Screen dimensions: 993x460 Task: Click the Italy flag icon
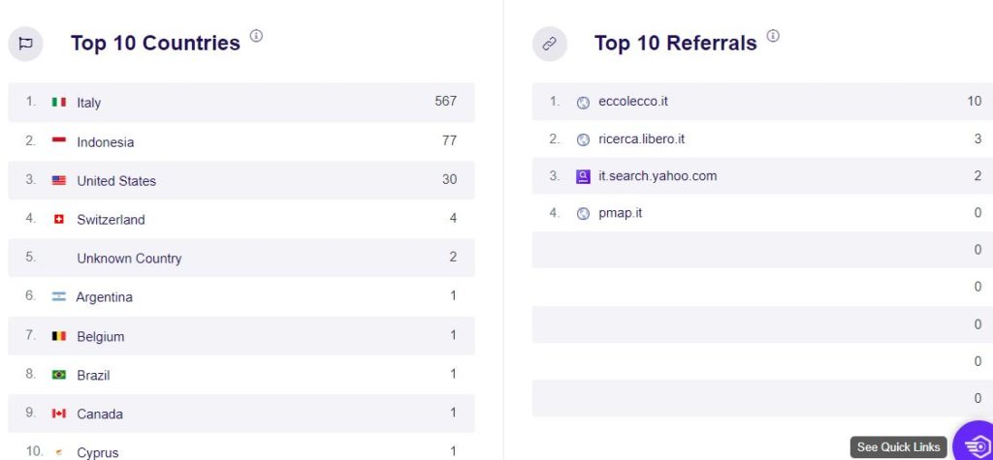59,102
